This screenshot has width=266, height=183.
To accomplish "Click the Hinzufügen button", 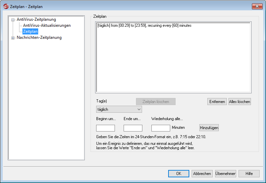I will pos(209,127).
